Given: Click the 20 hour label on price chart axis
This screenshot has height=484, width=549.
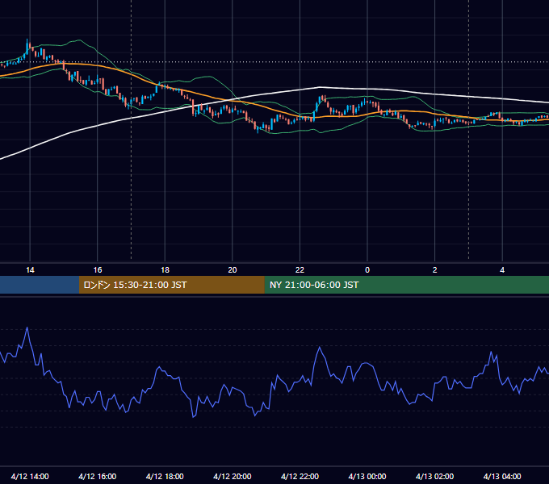Looking at the screenshot, I should [x=233, y=270].
